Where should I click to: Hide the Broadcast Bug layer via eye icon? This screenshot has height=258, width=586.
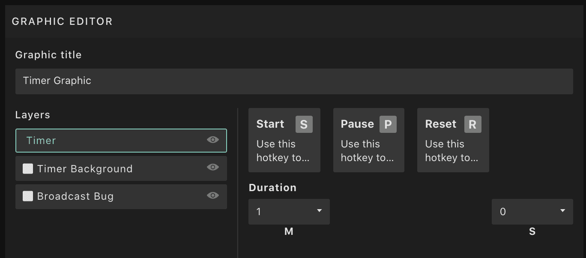213,195
